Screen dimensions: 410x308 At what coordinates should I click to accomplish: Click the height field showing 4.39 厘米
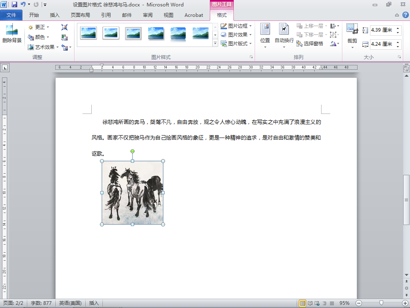(x=382, y=30)
